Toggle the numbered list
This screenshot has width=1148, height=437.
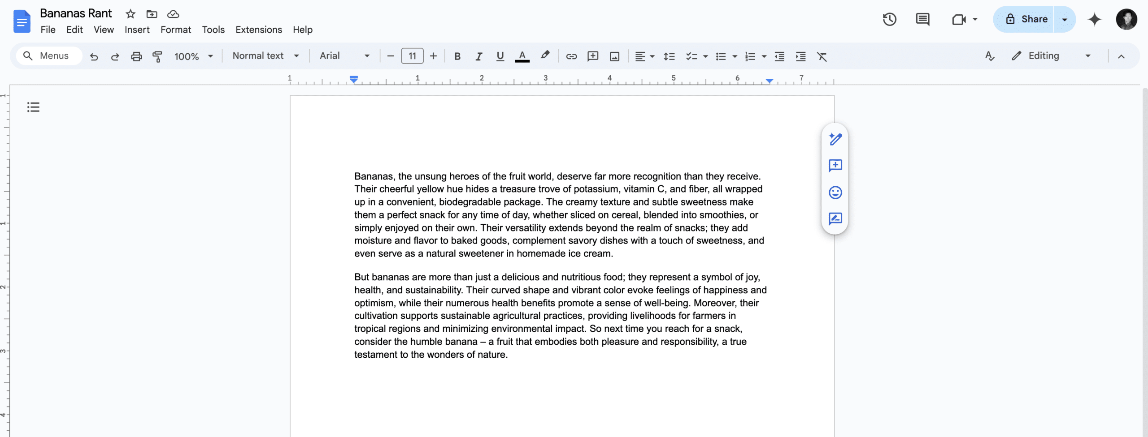(750, 56)
